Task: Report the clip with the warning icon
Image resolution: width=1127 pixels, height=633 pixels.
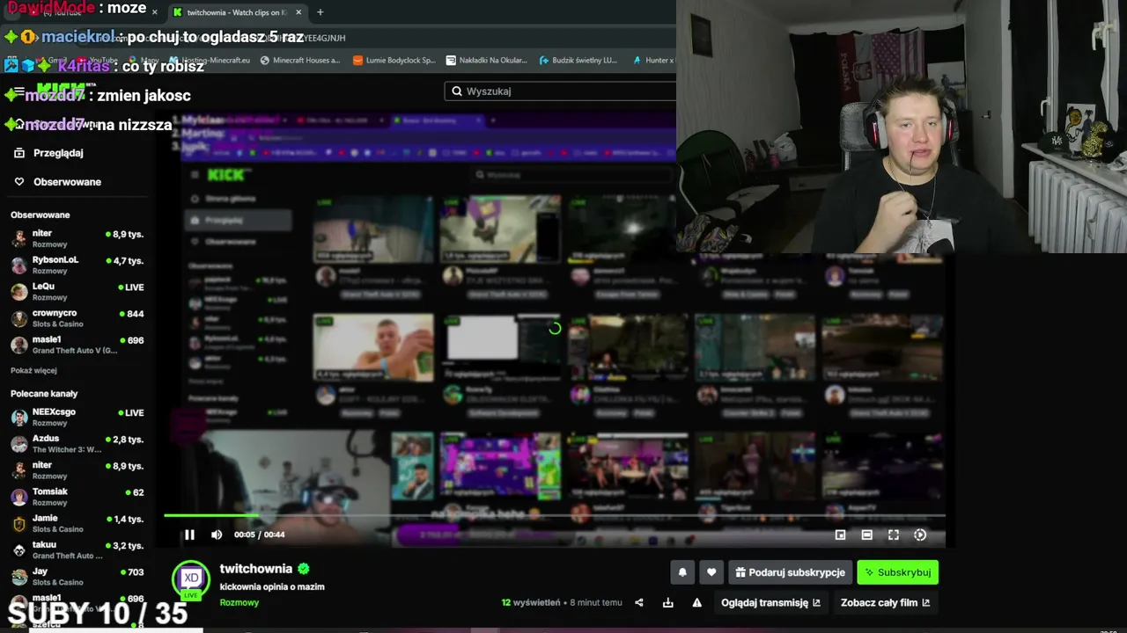Action: tap(697, 603)
